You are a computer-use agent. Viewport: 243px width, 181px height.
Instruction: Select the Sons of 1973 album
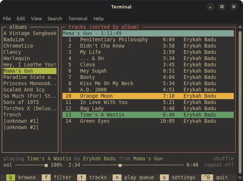click(30, 102)
